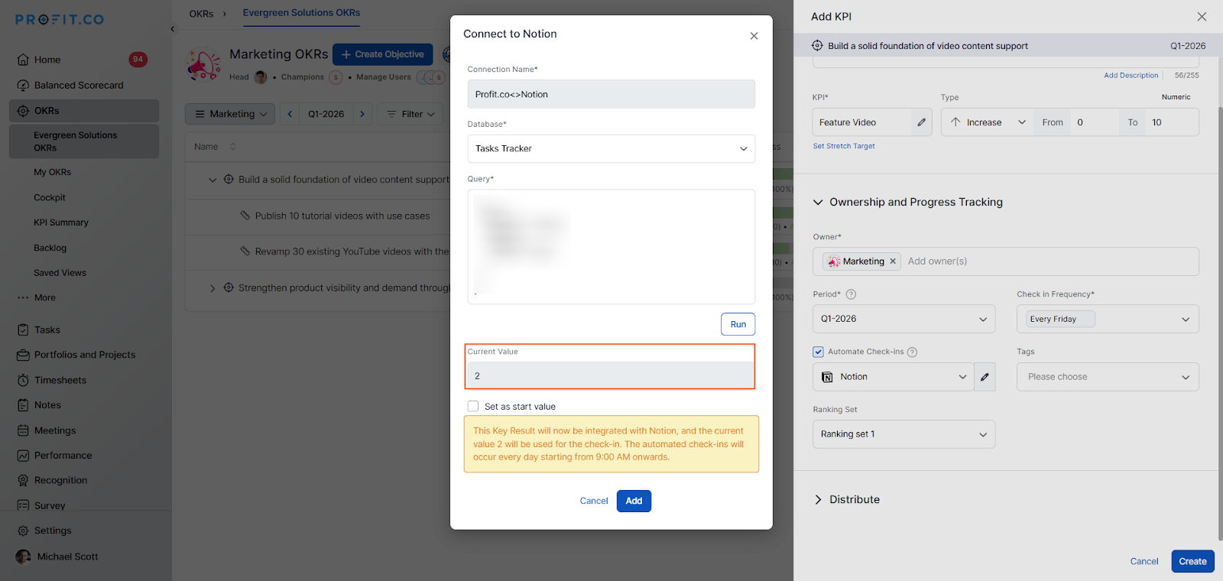Sort the Name column icon
The image size is (1223, 581).
point(233,147)
